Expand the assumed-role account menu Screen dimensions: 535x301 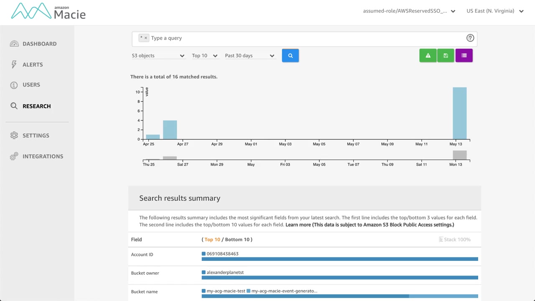click(x=409, y=11)
